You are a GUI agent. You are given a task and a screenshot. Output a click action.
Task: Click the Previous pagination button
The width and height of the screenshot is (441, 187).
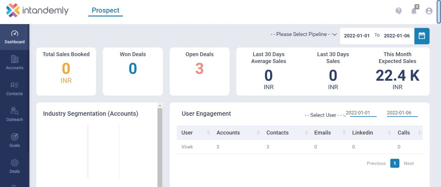coord(376,163)
